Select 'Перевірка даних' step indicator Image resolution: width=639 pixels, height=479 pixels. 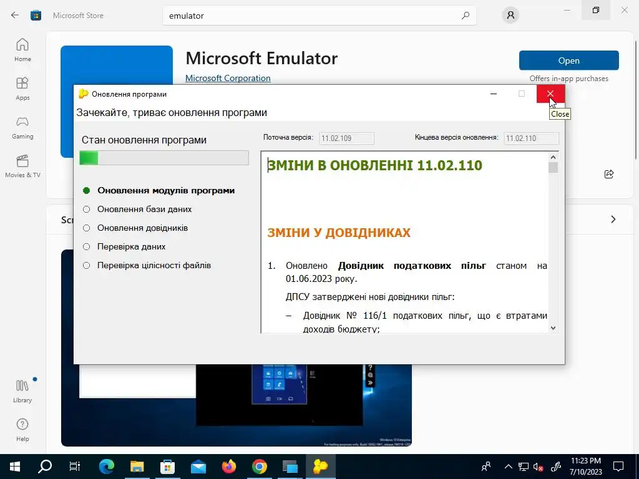pyautogui.click(x=86, y=246)
